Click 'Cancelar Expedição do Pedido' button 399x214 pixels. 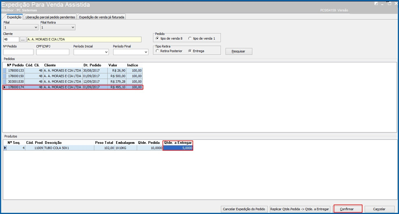click(x=244, y=209)
